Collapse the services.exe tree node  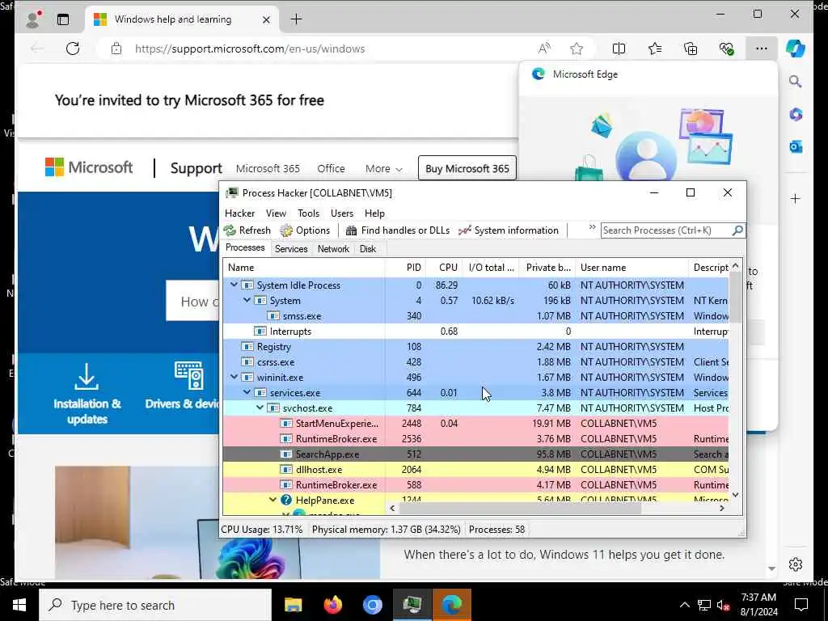(247, 393)
